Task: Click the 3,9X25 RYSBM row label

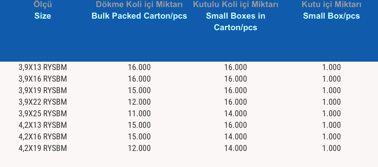Action: coord(43,114)
